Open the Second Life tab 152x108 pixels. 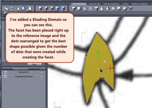coord(94,4)
